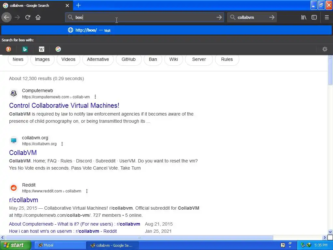Click the address bar go arrow
The height and width of the screenshot is (250, 333).
click(x=219, y=17)
